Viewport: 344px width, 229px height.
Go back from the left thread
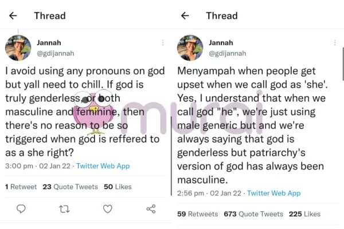tap(12, 15)
